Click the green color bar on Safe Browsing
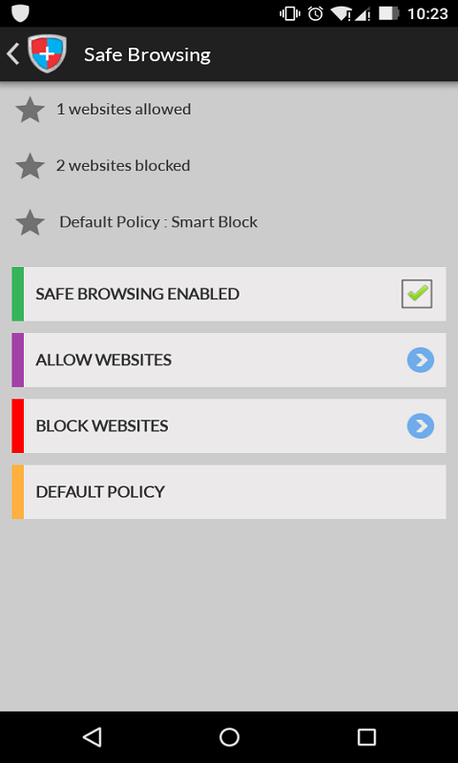 click(17, 294)
